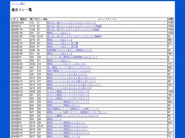Click the 過去スレ一覧 page heading

click(x=22, y=10)
